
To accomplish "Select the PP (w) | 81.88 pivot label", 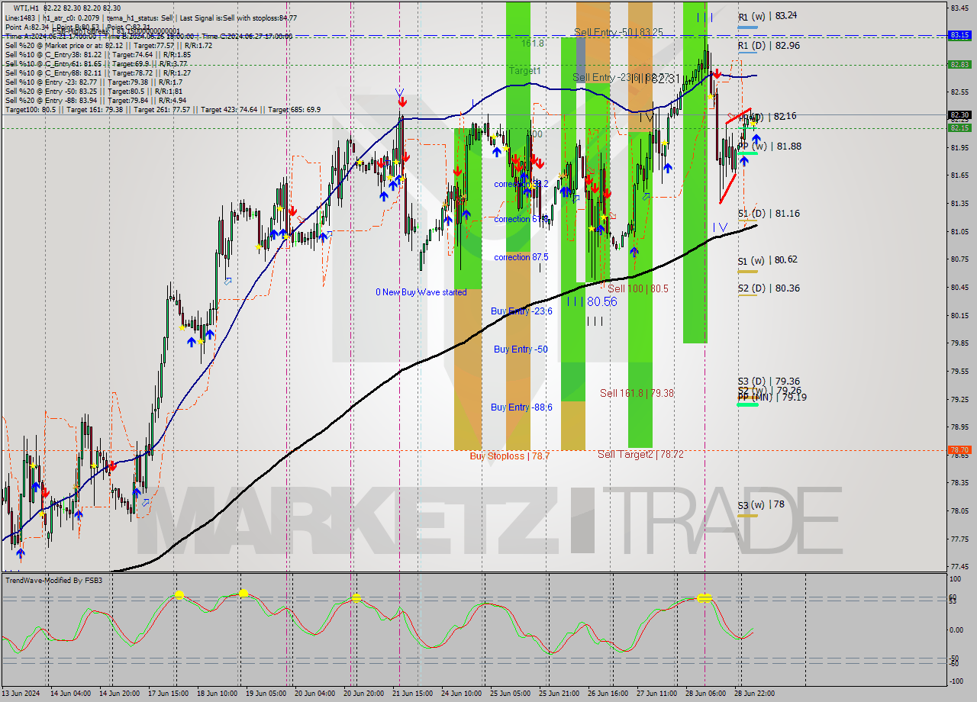I will point(769,147).
